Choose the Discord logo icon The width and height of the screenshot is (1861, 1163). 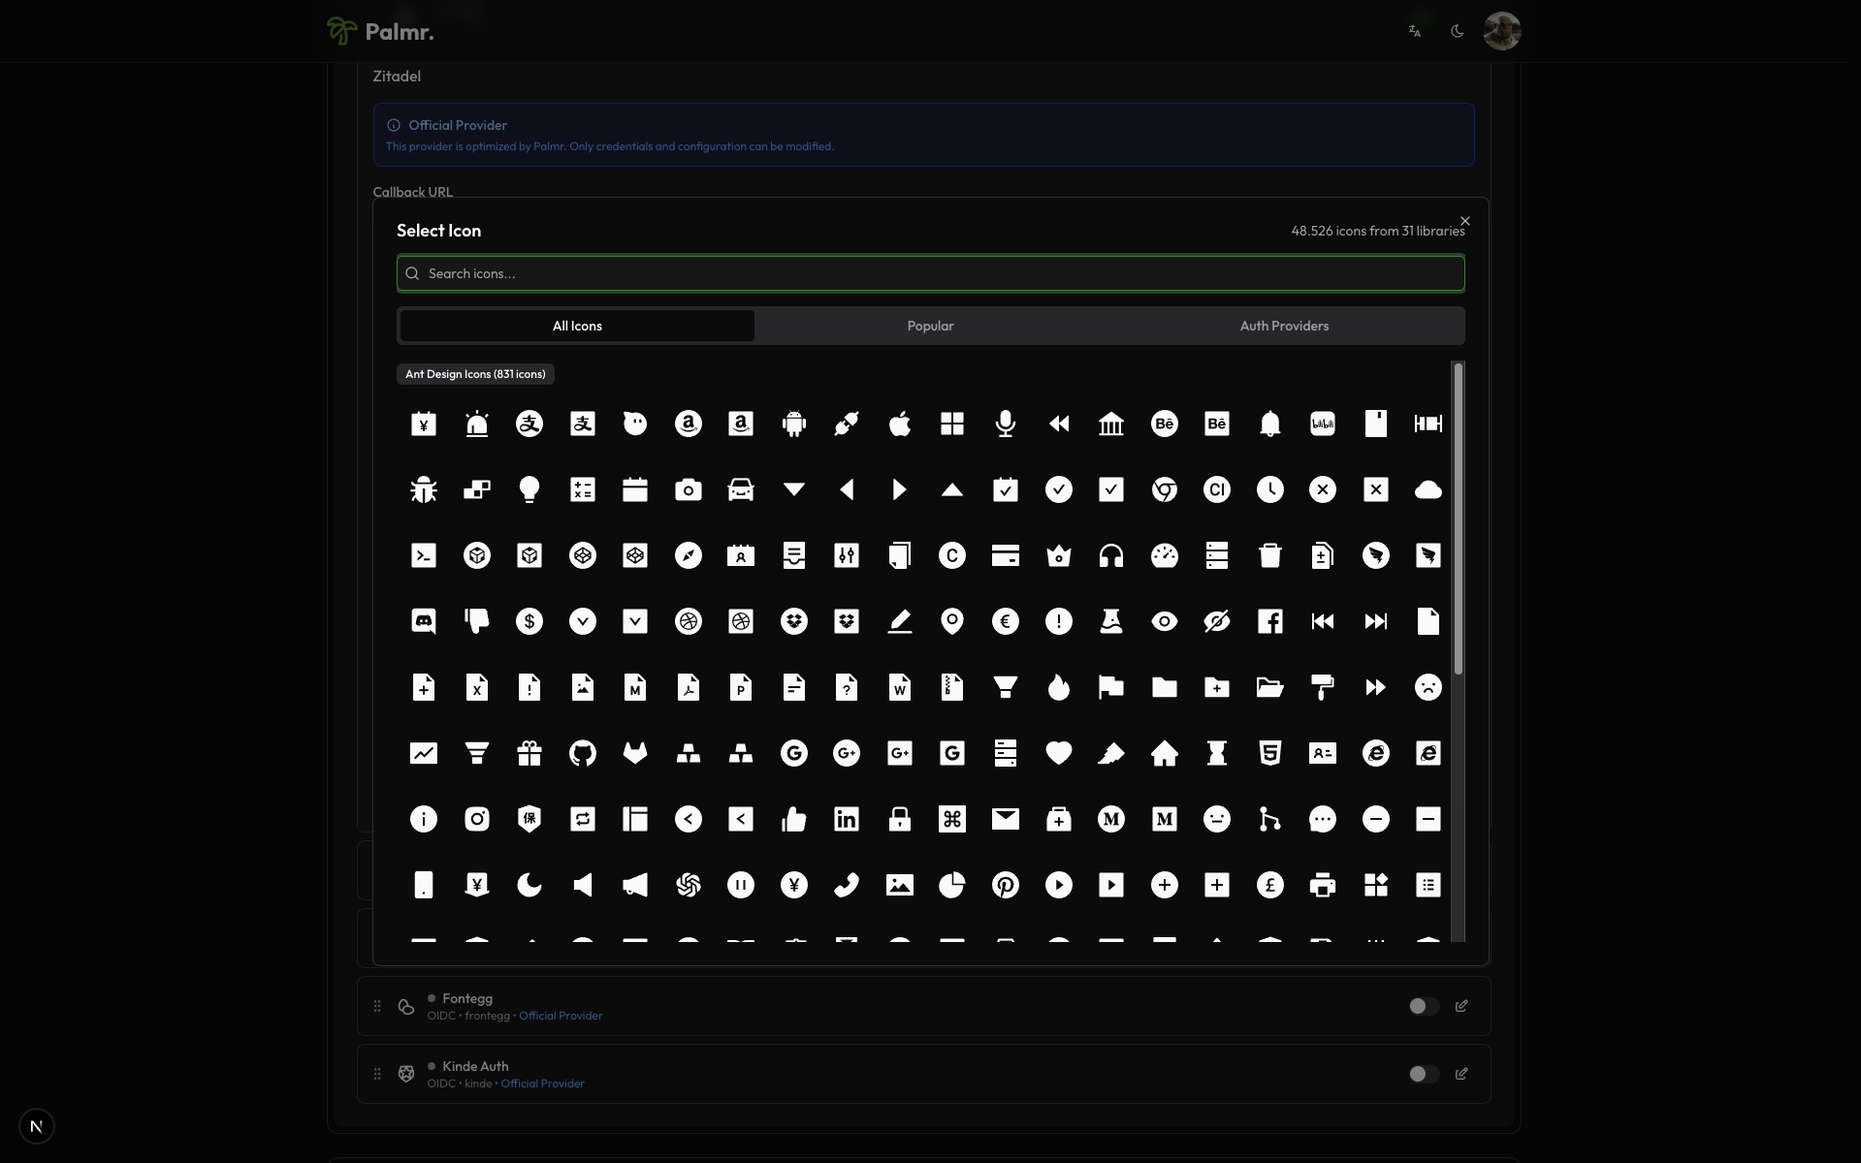tap(424, 621)
